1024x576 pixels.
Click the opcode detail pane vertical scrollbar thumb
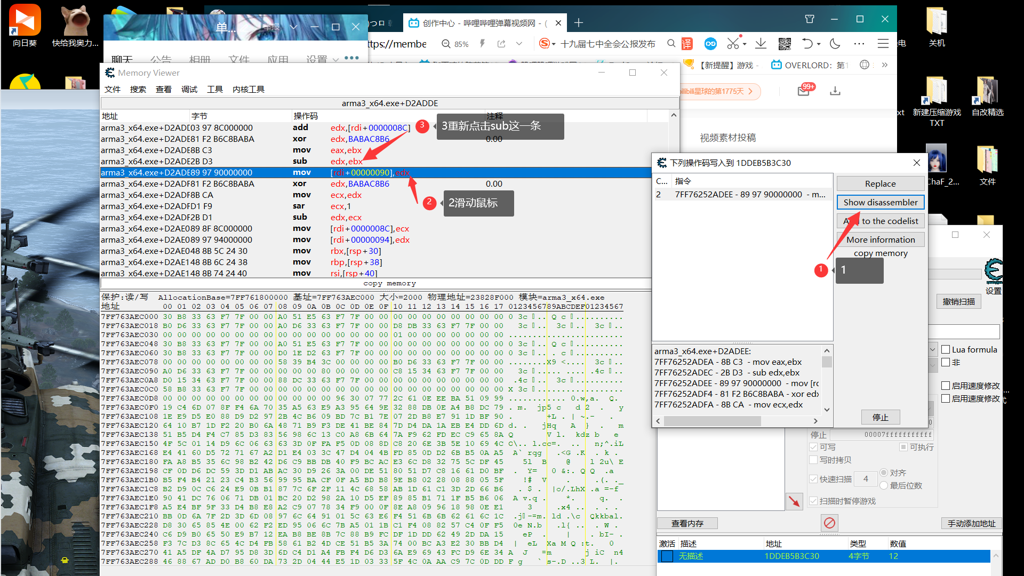[826, 362]
